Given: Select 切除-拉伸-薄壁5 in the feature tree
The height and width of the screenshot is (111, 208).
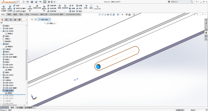Looking at the screenshot, I should [10, 57].
